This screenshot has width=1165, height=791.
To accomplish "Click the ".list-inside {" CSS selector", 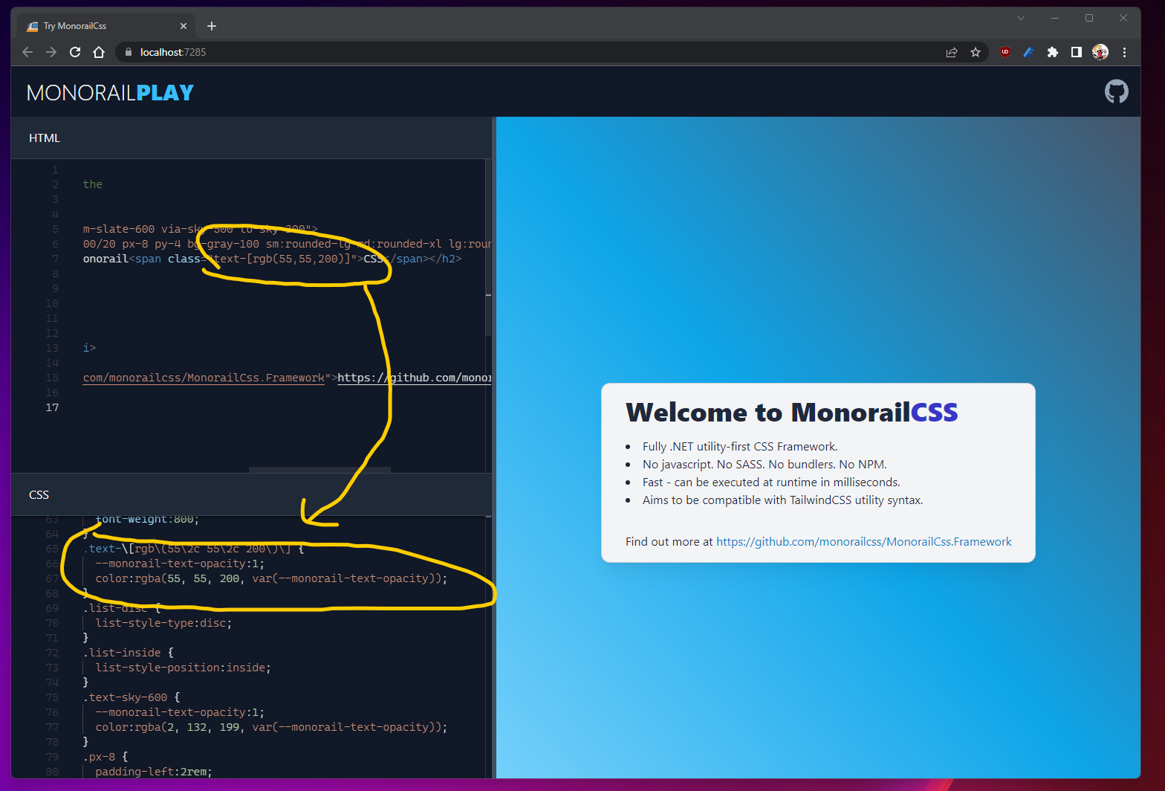I will (129, 653).
